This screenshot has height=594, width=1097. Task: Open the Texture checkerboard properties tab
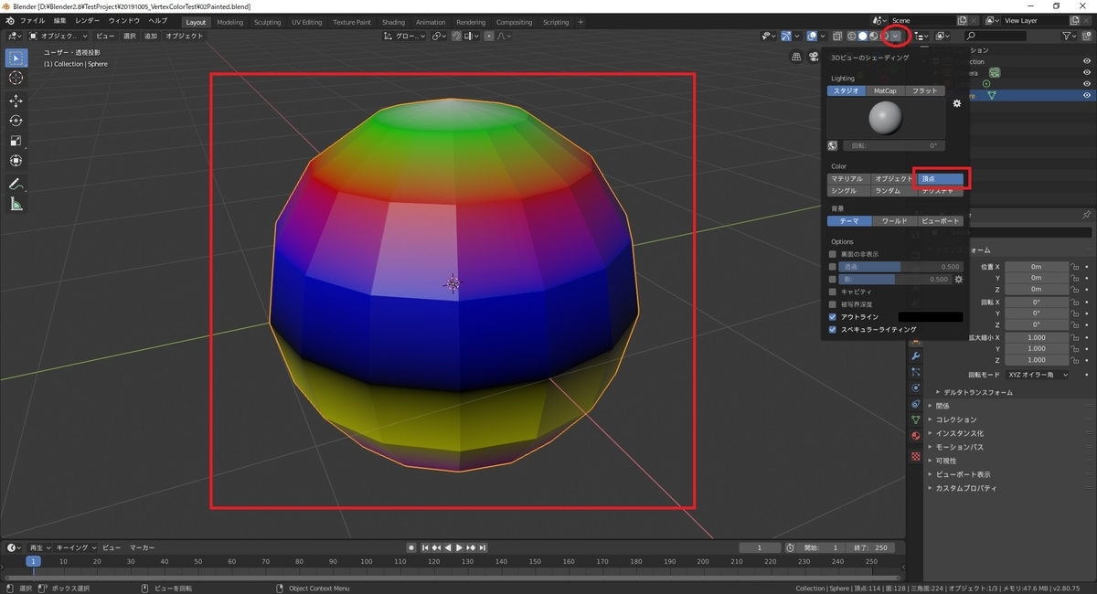[916, 455]
